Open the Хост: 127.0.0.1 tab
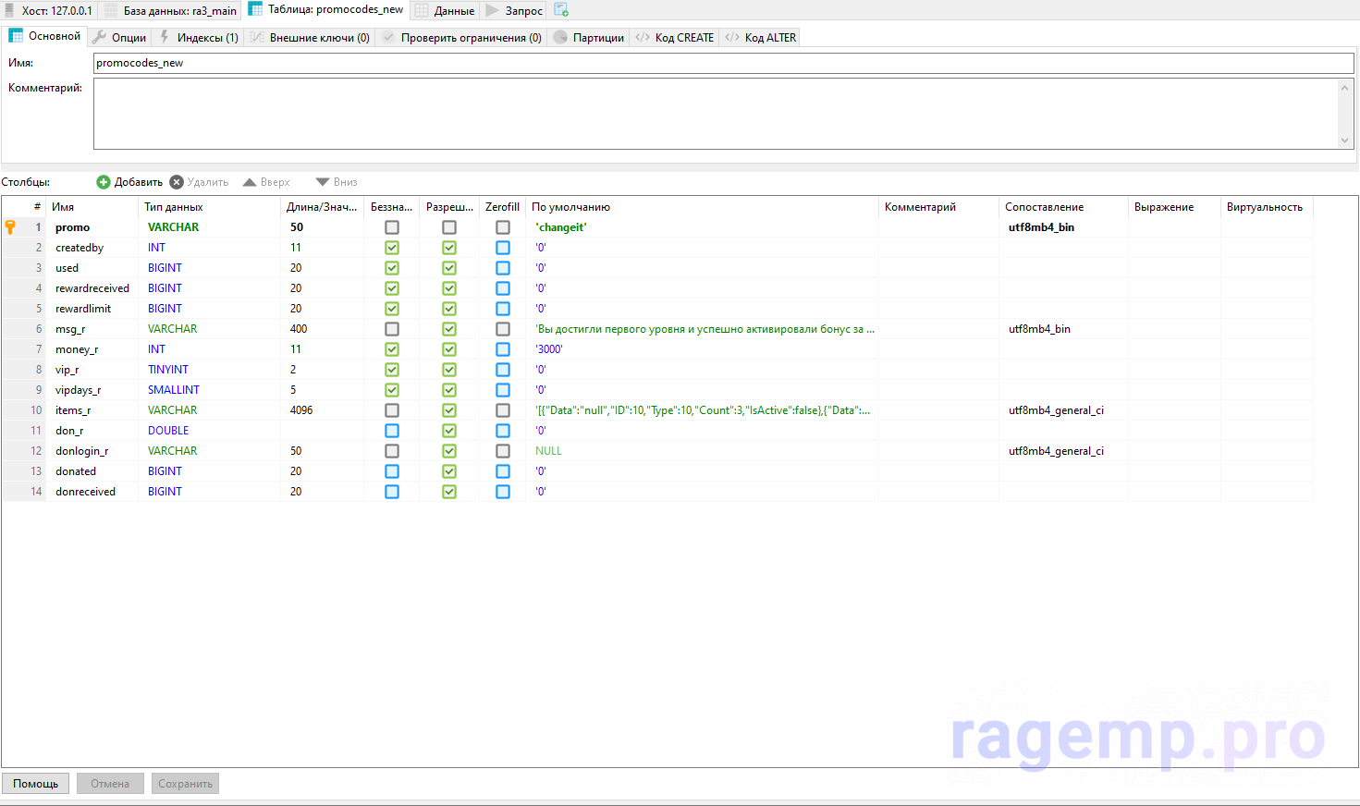 (49, 10)
